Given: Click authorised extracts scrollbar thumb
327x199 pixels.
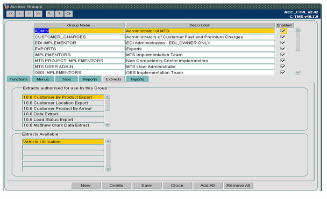Looking at the screenshot, I should [x=108, y=105].
